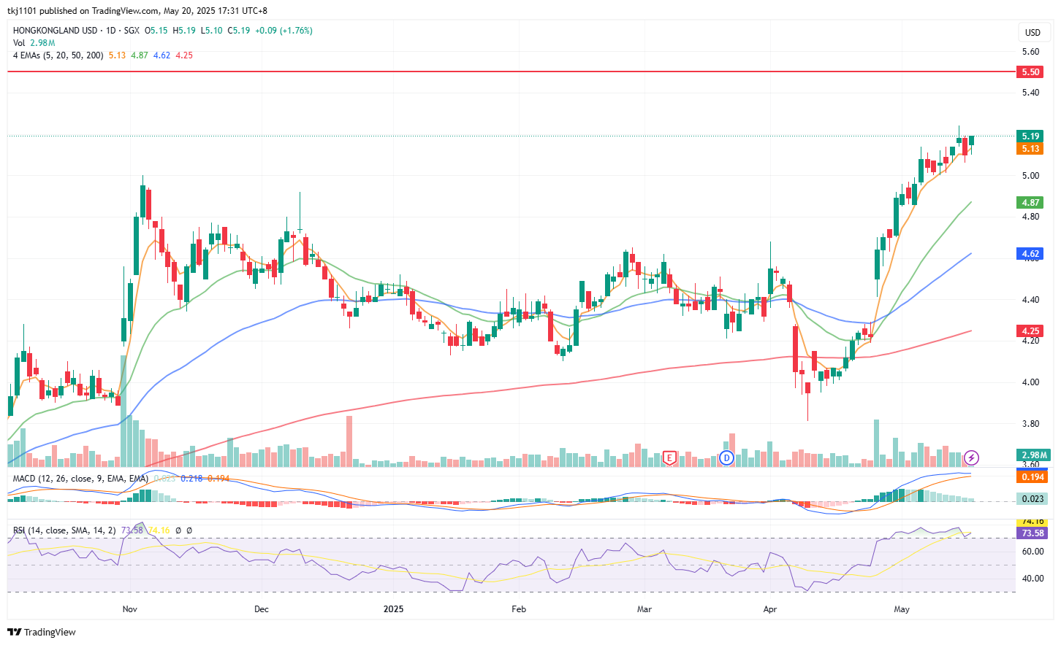Click the orange 5.13 EMA axis tag

(1031, 149)
